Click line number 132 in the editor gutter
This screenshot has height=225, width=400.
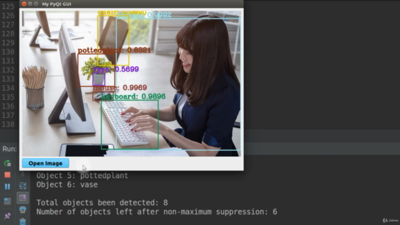pos(8,70)
